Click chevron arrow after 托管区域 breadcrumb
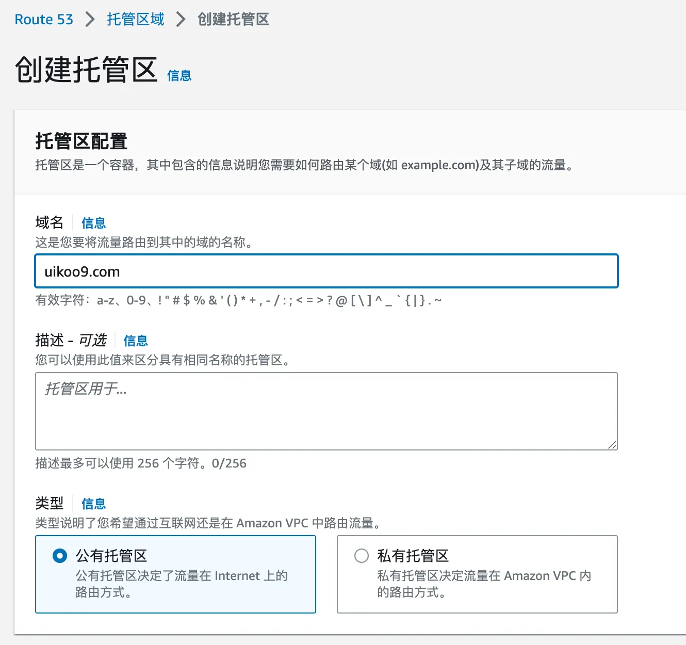Viewport: 686px width, 645px height. pos(181,20)
